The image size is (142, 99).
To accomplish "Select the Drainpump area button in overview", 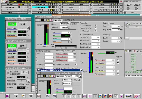I will pyautogui.click(x=71, y=4).
